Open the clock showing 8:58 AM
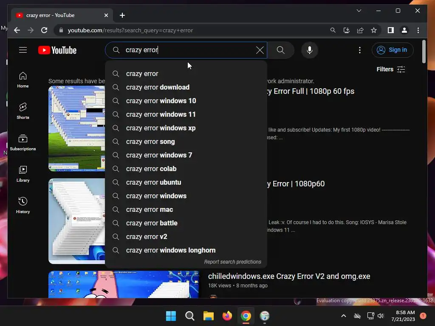The image size is (435, 326). tap(403, 316)
